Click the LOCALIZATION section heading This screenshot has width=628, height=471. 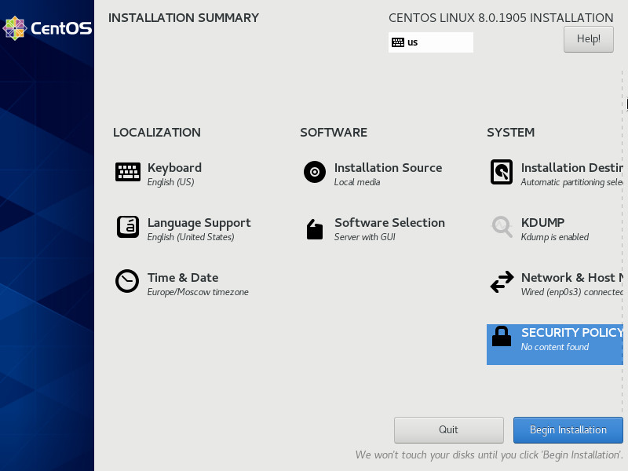157,133
